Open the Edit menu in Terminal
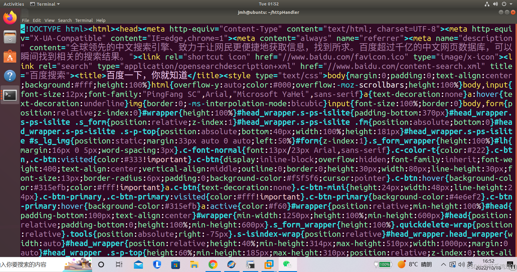Viewport: 517px width, 272px height. [x=37, y=20]
